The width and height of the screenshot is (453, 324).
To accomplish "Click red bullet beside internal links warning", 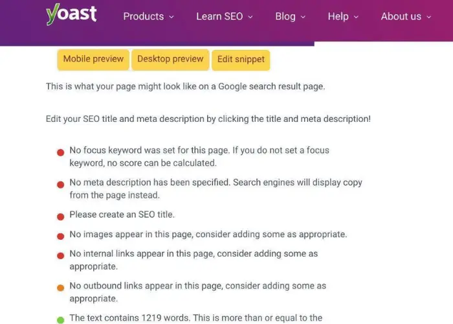I will (61, 256).
